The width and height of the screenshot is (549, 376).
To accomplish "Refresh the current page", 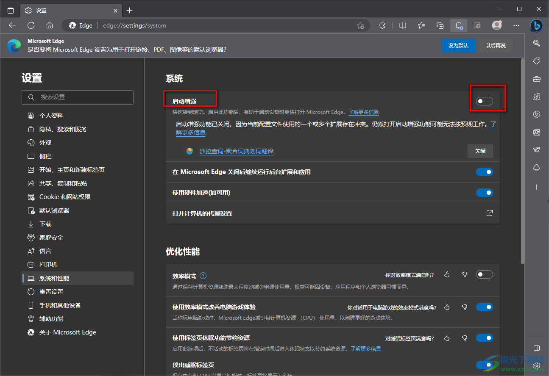I will click(31, 25).
